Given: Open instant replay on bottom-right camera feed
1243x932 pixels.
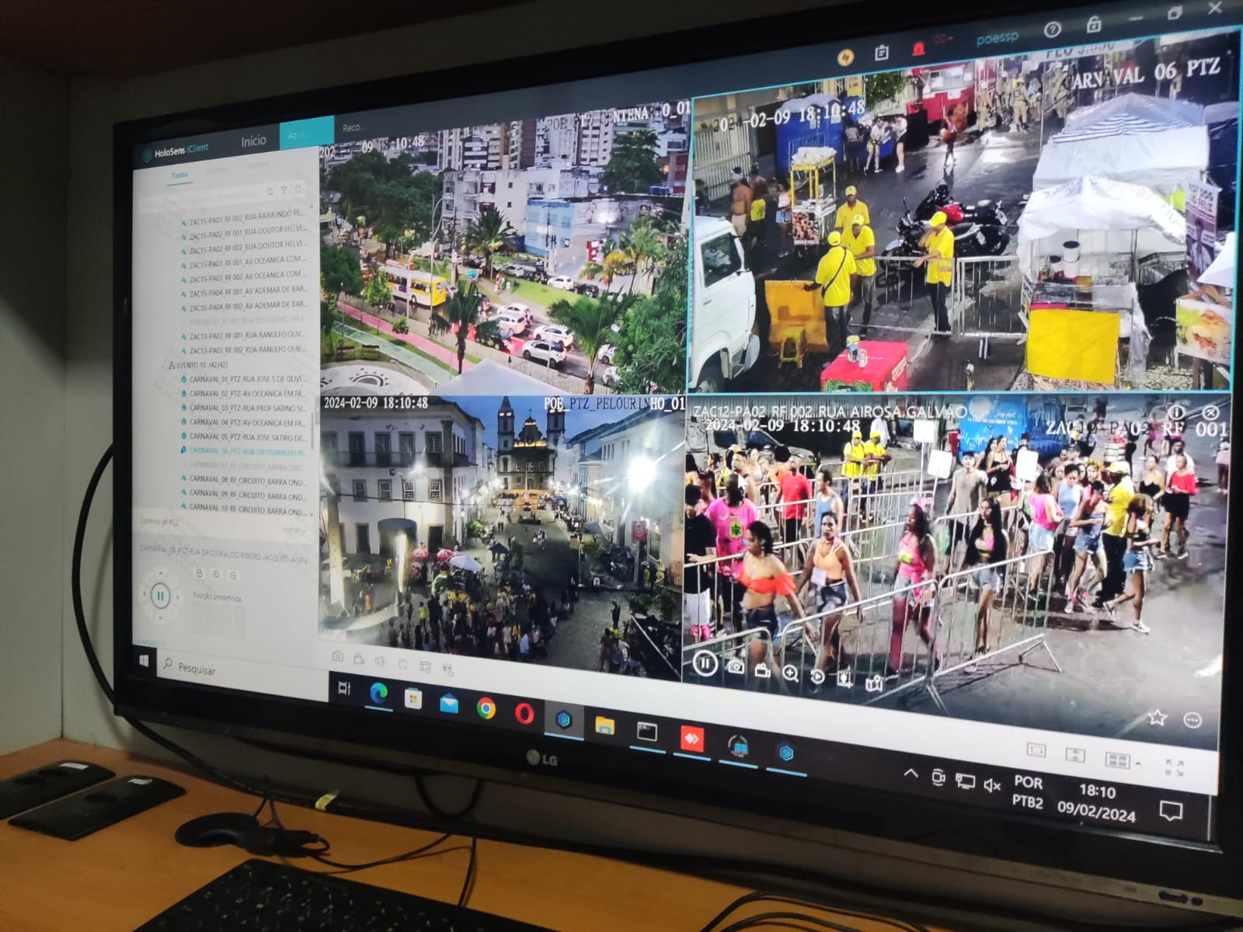Looking at the screenshot, I should coord(817,676).
